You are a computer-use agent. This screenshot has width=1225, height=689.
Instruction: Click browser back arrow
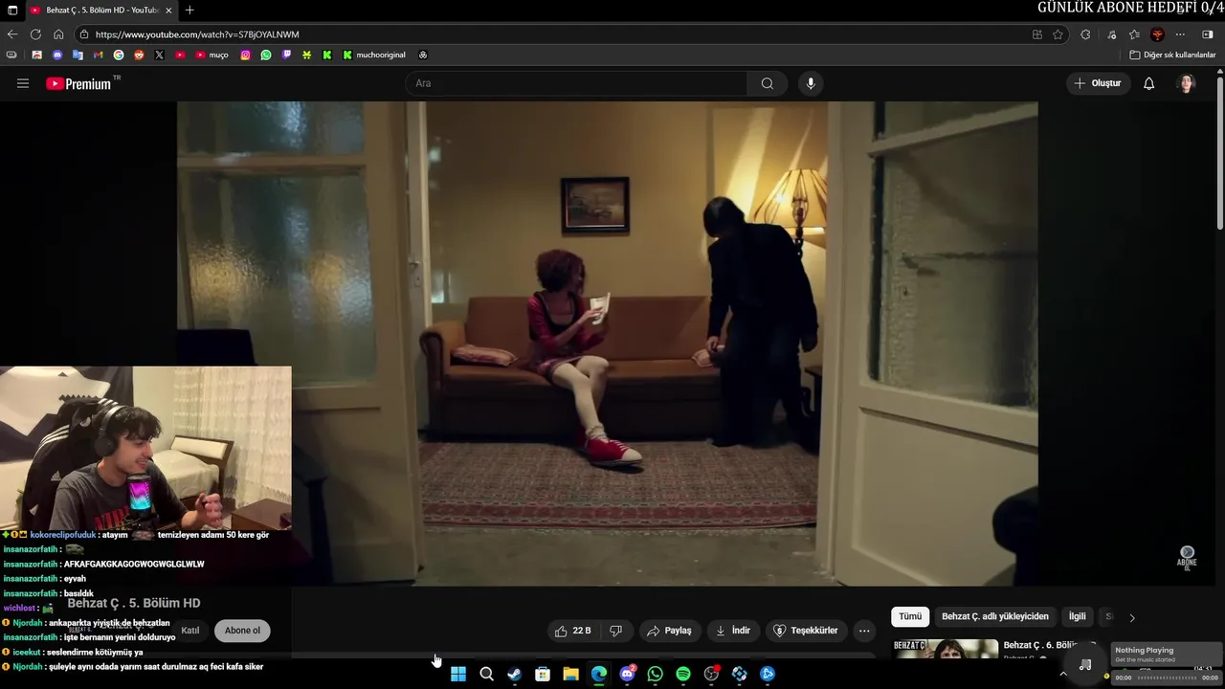[x=12, y=34]
